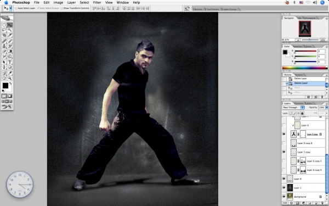
Task: Click the Navigator zoom slider
Action: click(310, 40)
